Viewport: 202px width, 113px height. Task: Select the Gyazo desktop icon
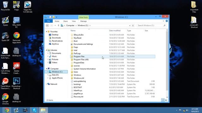(x=5, y=21)
